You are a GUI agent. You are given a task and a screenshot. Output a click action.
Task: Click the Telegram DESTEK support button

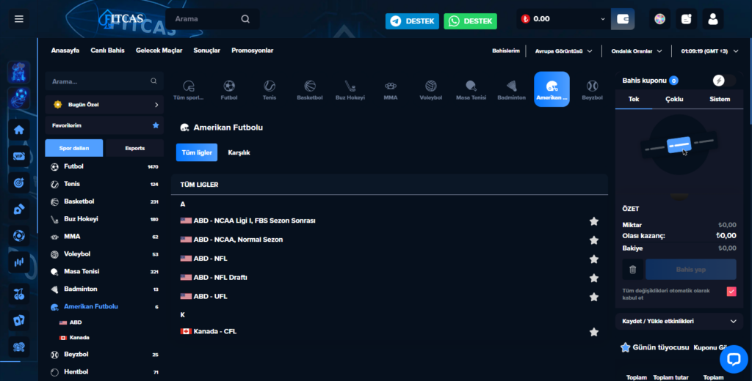[x=412, y=21]
